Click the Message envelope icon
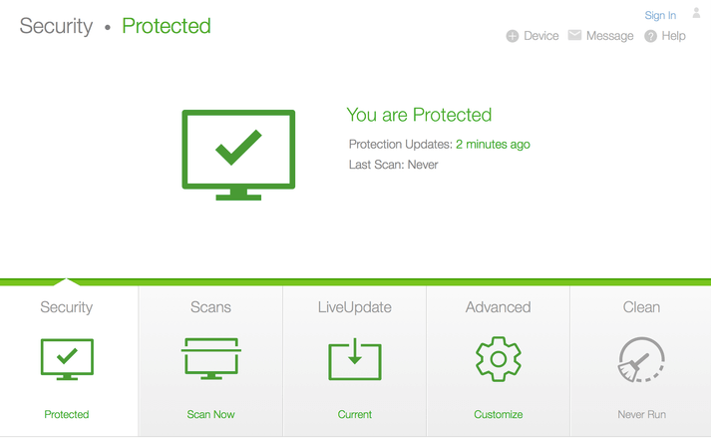 click(x=574, y=35)
